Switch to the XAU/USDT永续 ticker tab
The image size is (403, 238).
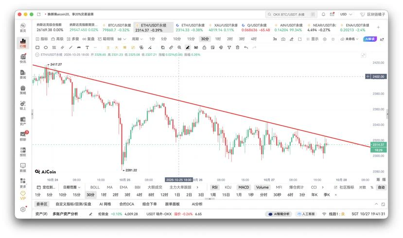click(x=223, y=28)
